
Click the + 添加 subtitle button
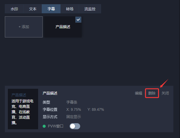click(x=24, y=27)
